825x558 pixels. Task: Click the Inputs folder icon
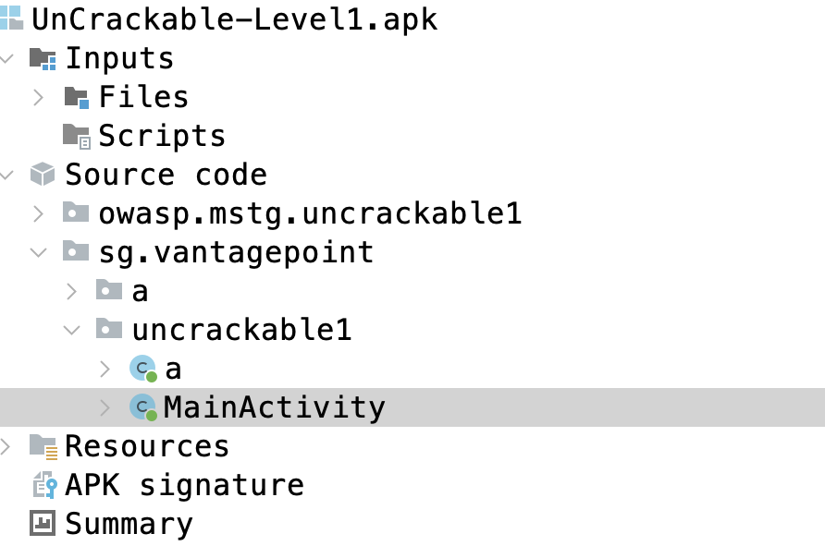(x=43, y=58)
